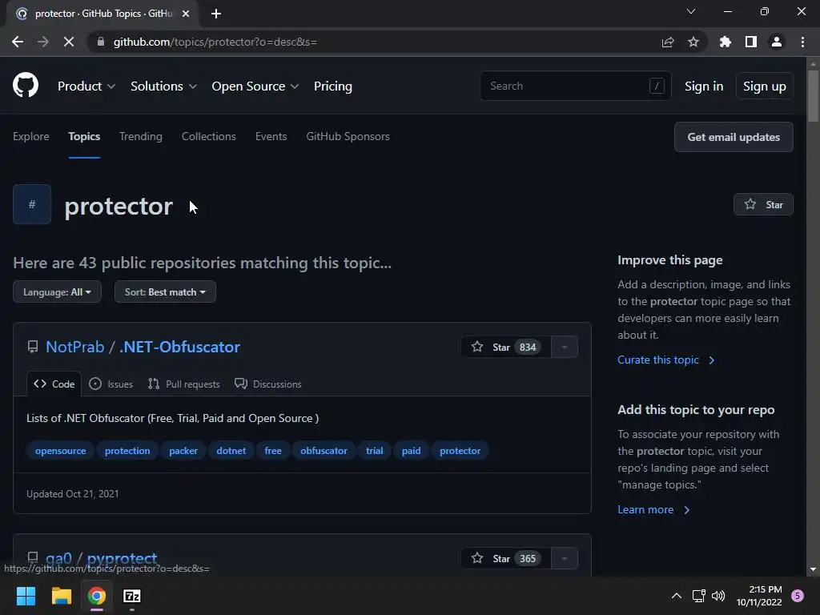Screen dimensions: 820x615
Task: Go to the Events tab
Action: point(271,136)
